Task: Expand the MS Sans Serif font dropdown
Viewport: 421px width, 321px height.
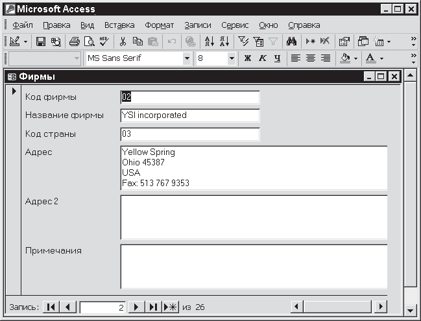Action: pos(187,58)
